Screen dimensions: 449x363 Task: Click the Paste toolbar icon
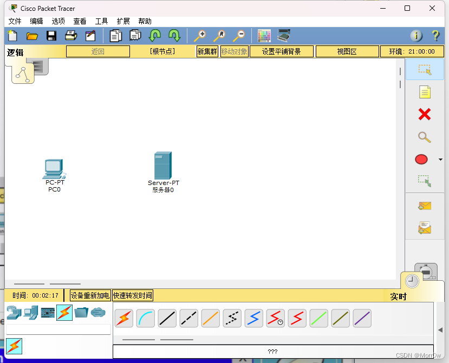[135, 36]
